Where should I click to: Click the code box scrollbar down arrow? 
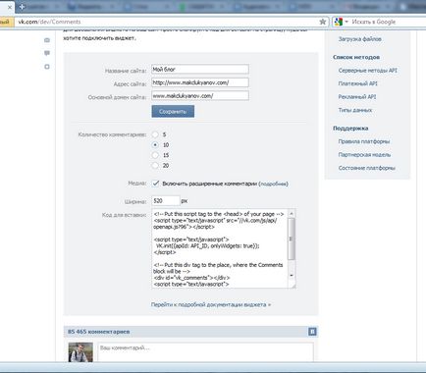(292, 276)
